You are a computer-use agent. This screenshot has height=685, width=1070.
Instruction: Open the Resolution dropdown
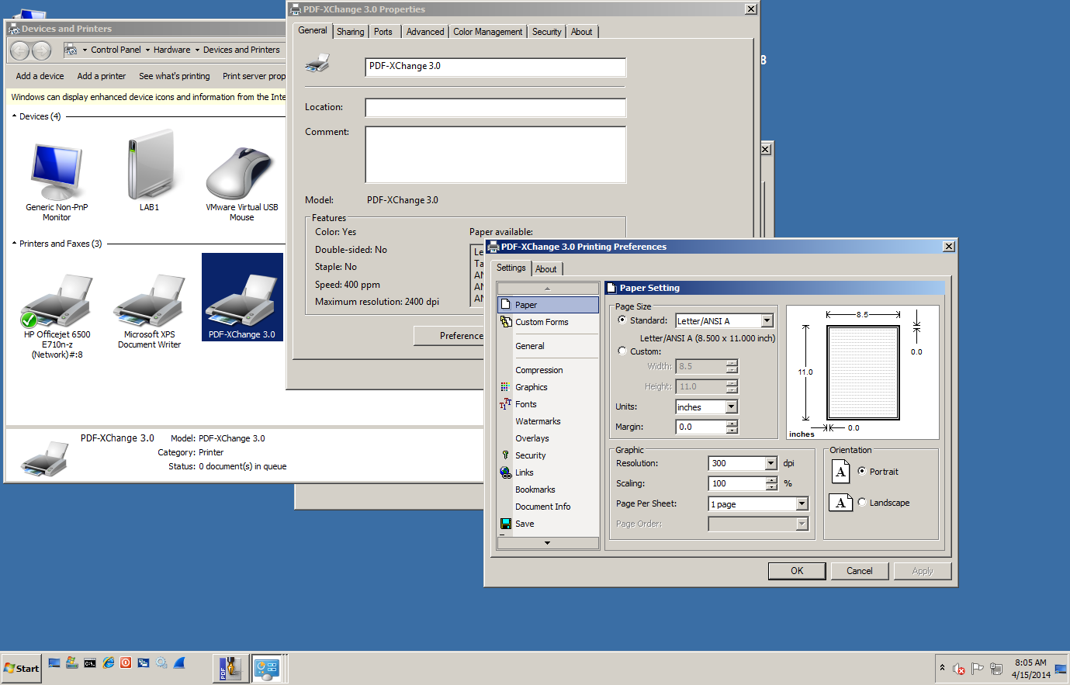coord(770,463)
